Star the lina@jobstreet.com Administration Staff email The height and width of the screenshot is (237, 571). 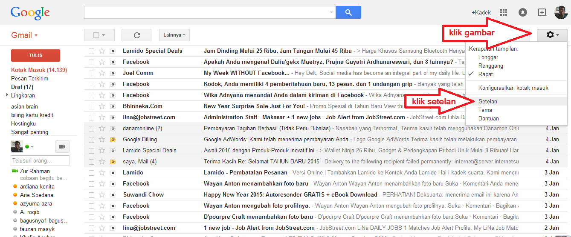[102, 117]
